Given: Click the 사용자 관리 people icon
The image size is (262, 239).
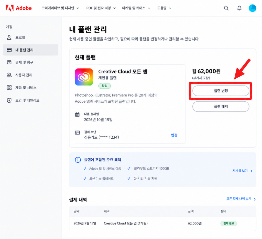Looking at the screenshot, I should (x=9, y=75).
